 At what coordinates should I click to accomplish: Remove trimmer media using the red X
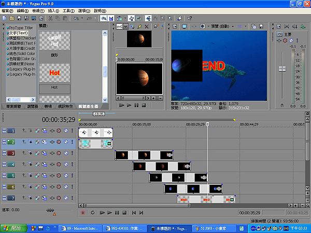pyautogui.click(x=147, y=26)
